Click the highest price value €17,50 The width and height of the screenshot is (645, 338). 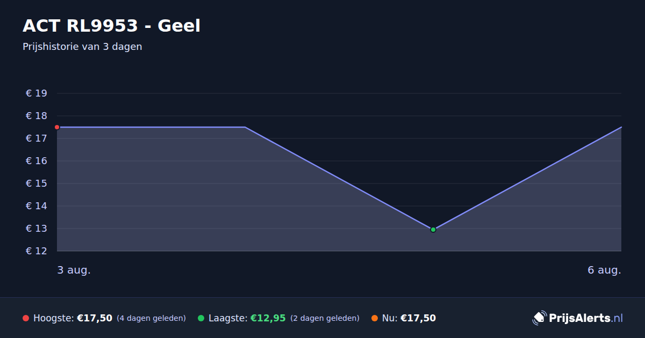click(95, 318)
